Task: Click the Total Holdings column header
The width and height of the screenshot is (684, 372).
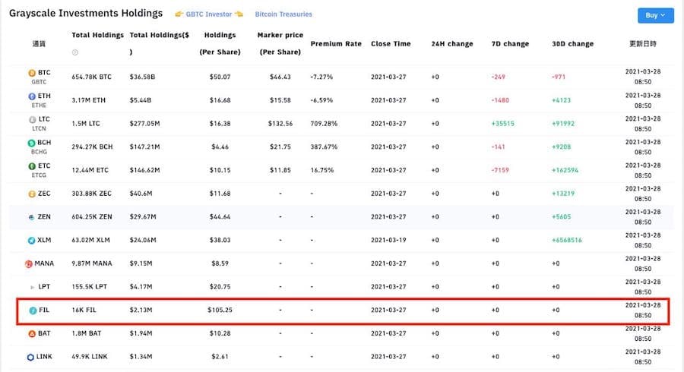Action: [98, 35]
